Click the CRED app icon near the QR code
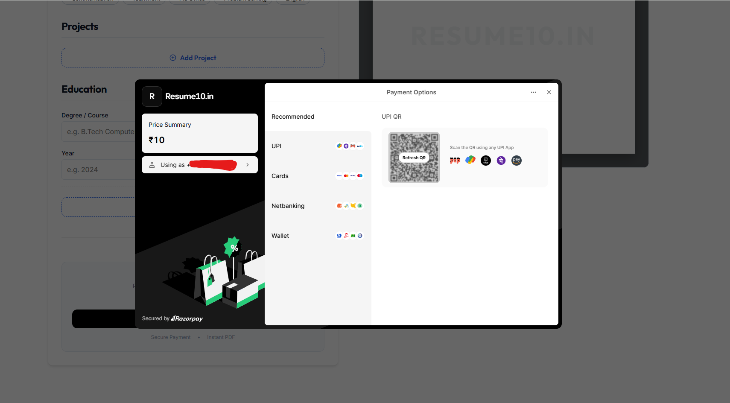 (485, 160)
